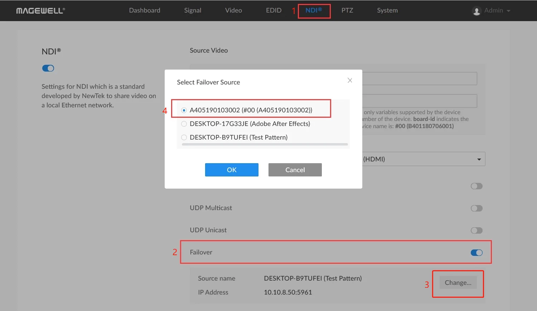Toggle the main NDI enable switch
537x311 pixels.
point(48,68)
